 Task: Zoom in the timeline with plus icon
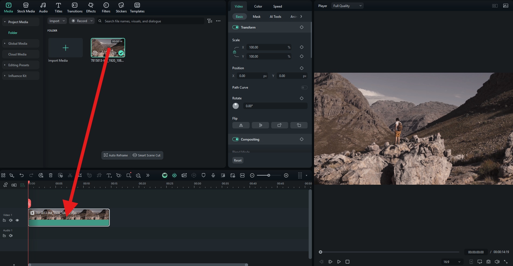pyautogui.click(x=286, y=175)
